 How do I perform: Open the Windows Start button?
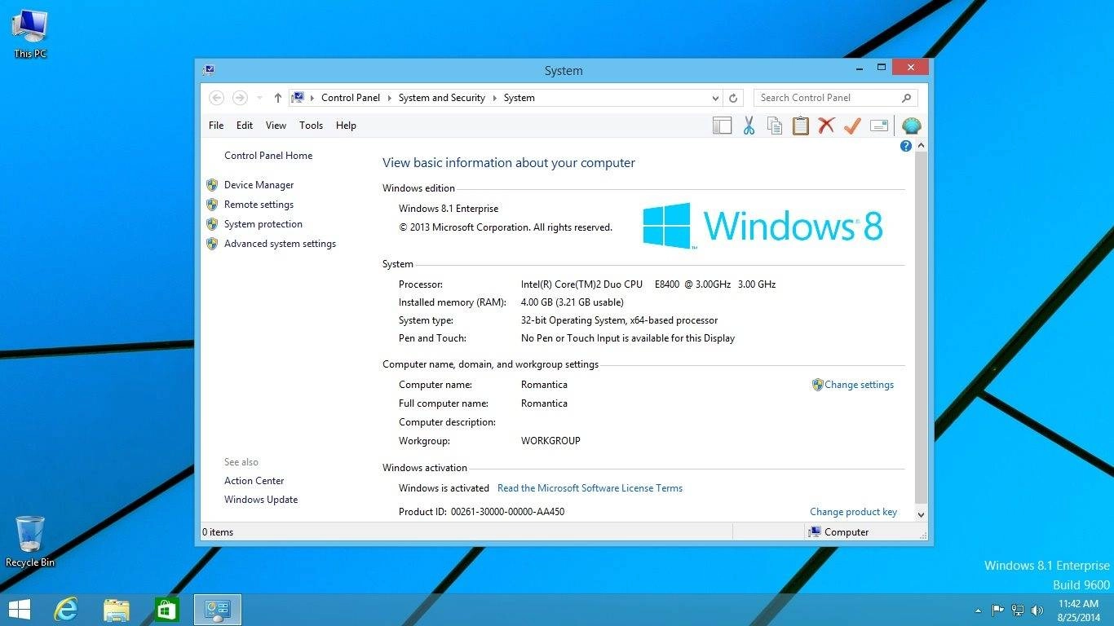click(x=19, y=609)
